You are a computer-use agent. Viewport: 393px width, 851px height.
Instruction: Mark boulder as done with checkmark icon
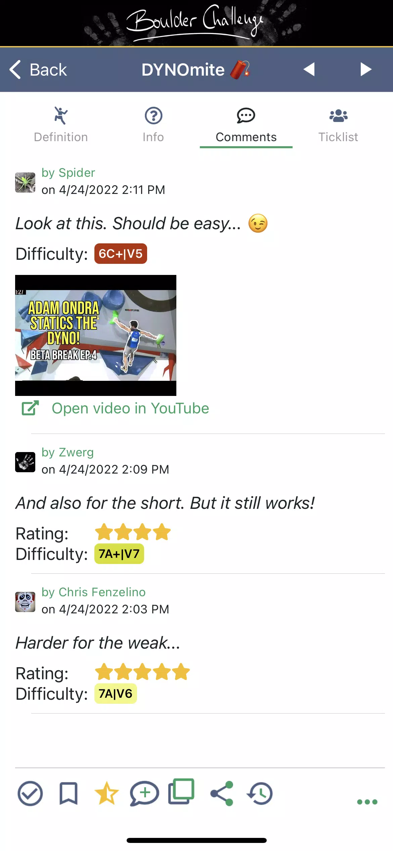click(30, 794)
